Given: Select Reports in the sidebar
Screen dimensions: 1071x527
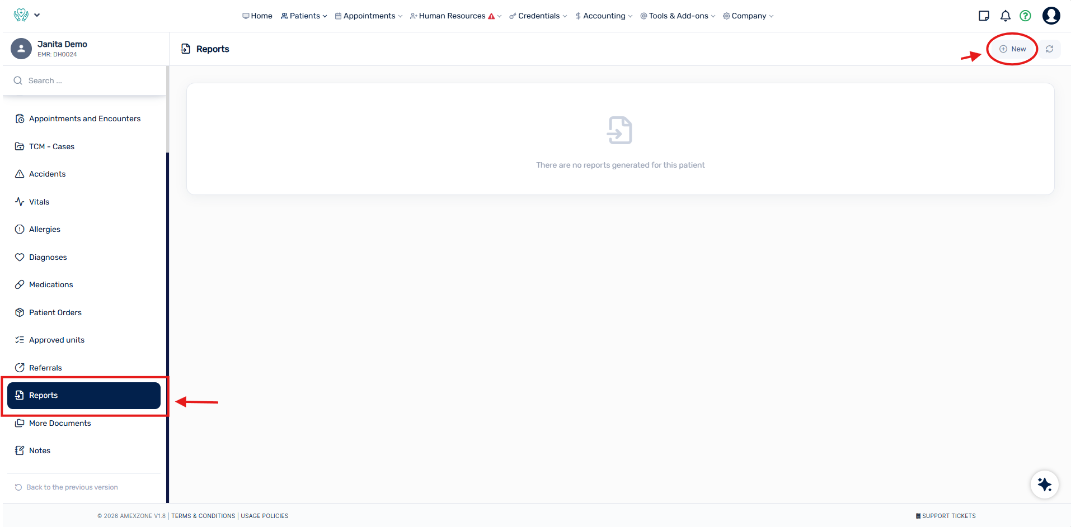Looking at the screenshot, I should coord(84,396).
